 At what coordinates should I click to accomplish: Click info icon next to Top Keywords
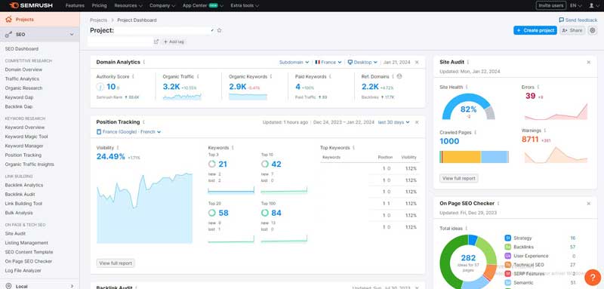click(x=353, y=147)
